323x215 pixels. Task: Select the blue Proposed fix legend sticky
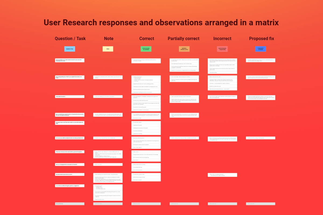pos(261,49)
